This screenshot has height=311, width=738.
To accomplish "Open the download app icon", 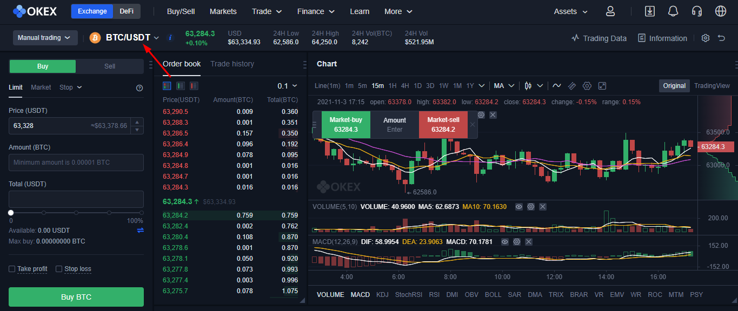I will tap(650, 11).
